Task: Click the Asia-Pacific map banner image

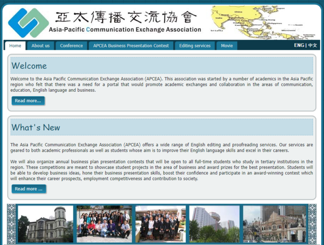Action: coord(264,22)
